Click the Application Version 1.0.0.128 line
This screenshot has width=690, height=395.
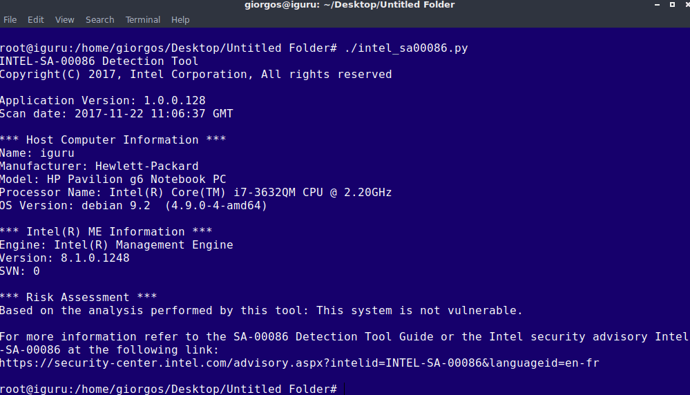(x=102, y=101)
